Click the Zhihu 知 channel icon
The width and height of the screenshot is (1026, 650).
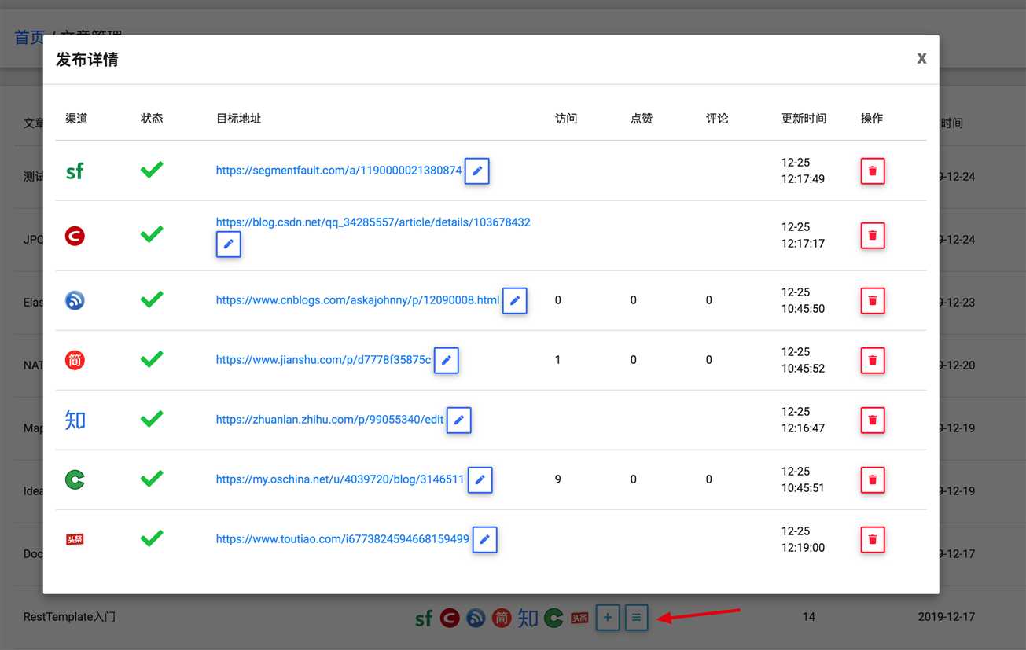point(75,420)
